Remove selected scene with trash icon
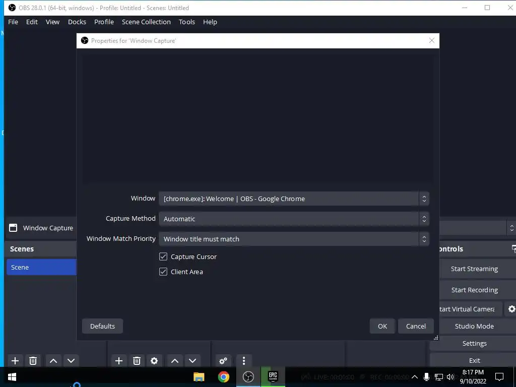This screenshot has width=516, height=387. point(33,361)
